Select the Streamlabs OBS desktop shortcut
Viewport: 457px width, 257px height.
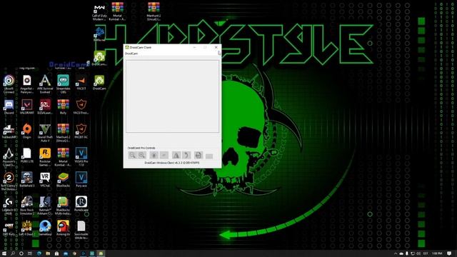[x=64, y=84]
